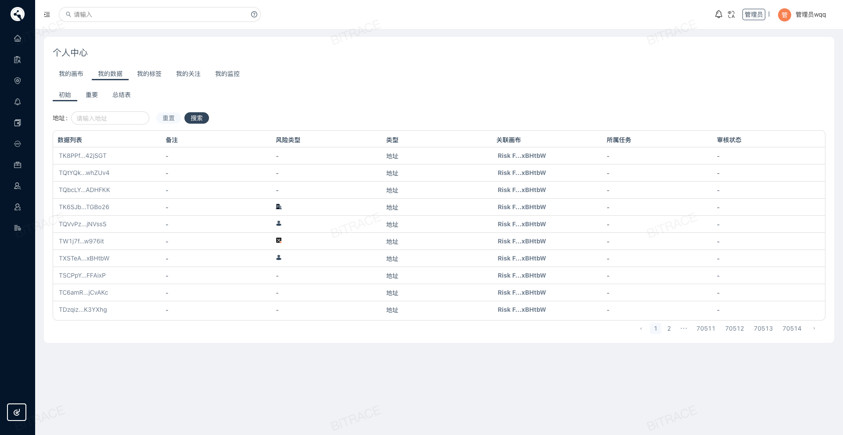
Task: Switch to 我的关注 tab
Action: click(x=188, y=74)
